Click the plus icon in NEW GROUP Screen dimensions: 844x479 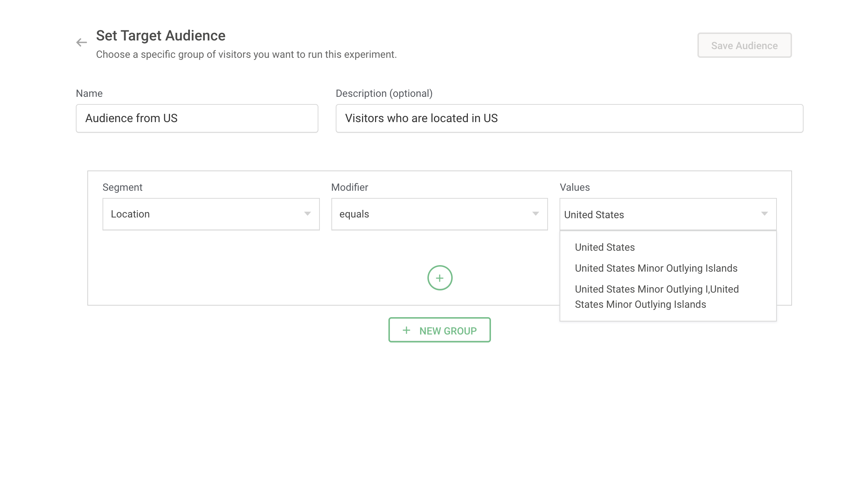406,330
